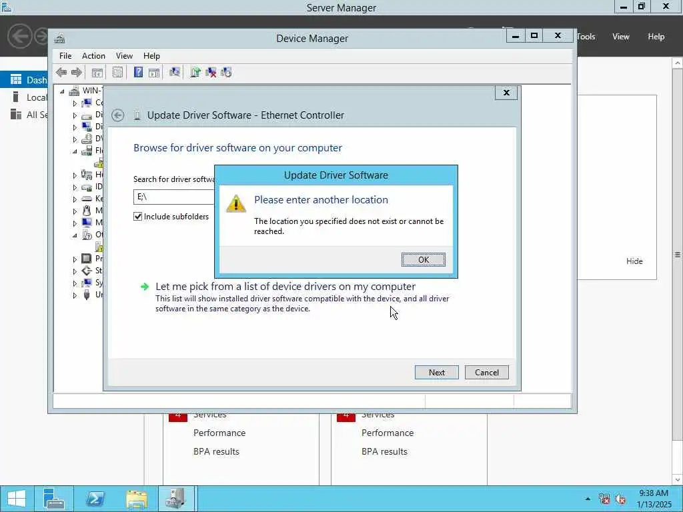683x512 pixels.
Task: Expand Processors category arrow
Action: (x=75, y=259)
